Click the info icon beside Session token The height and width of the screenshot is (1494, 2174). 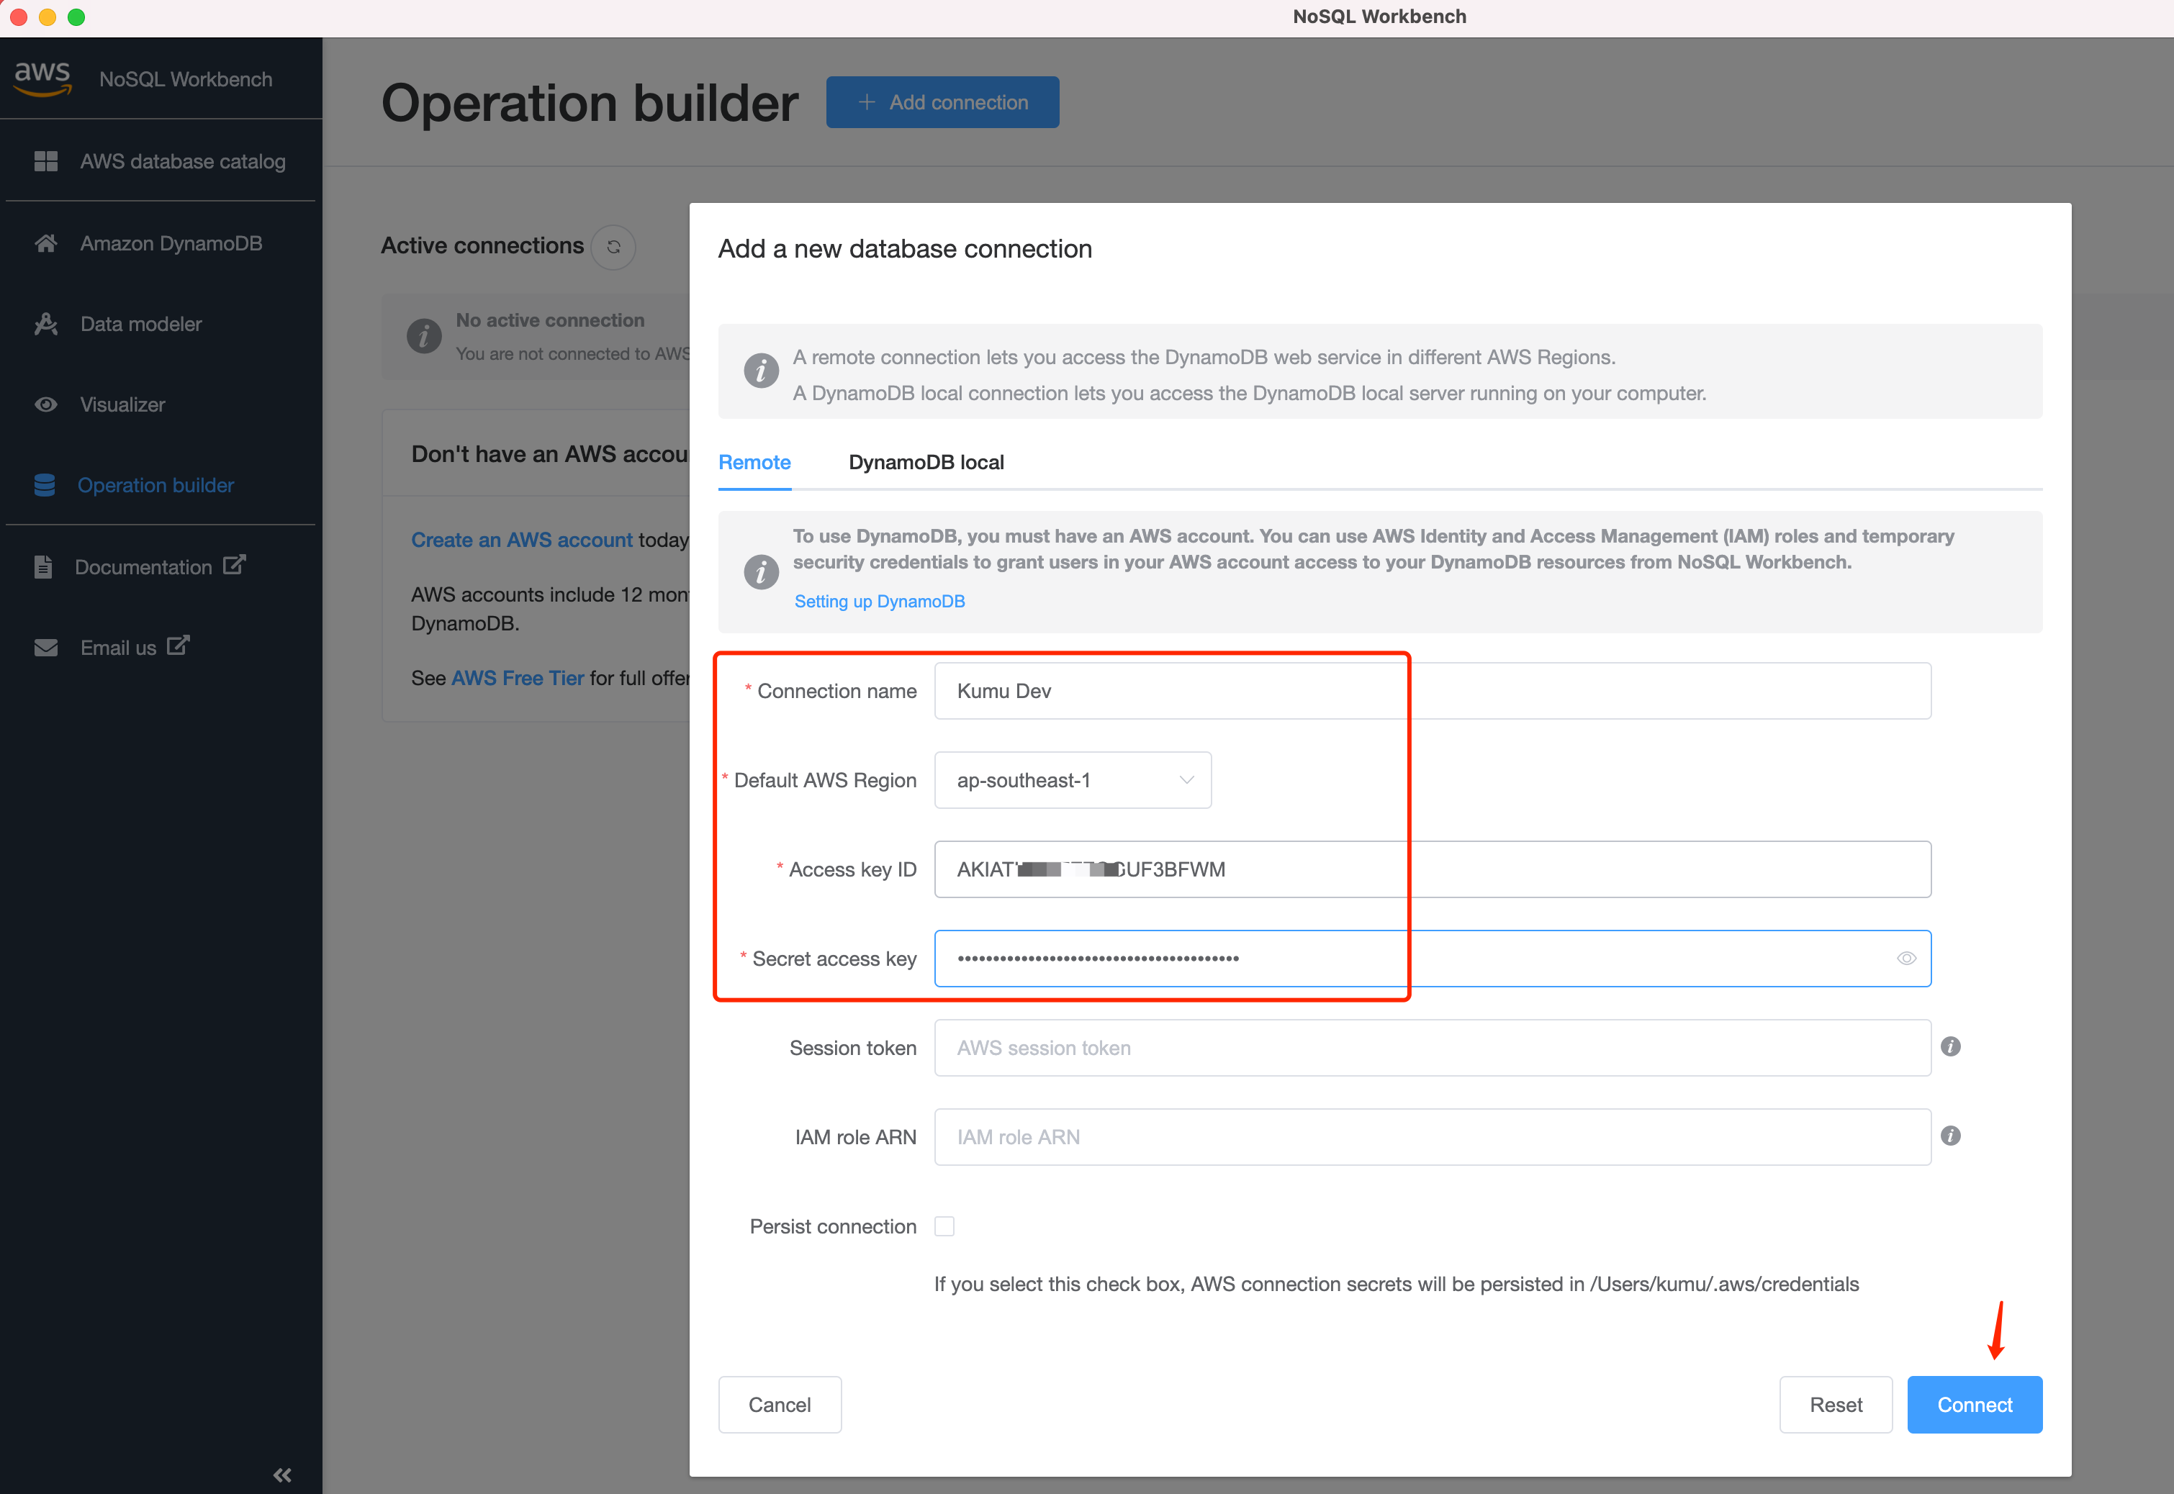[1950, 1046]
